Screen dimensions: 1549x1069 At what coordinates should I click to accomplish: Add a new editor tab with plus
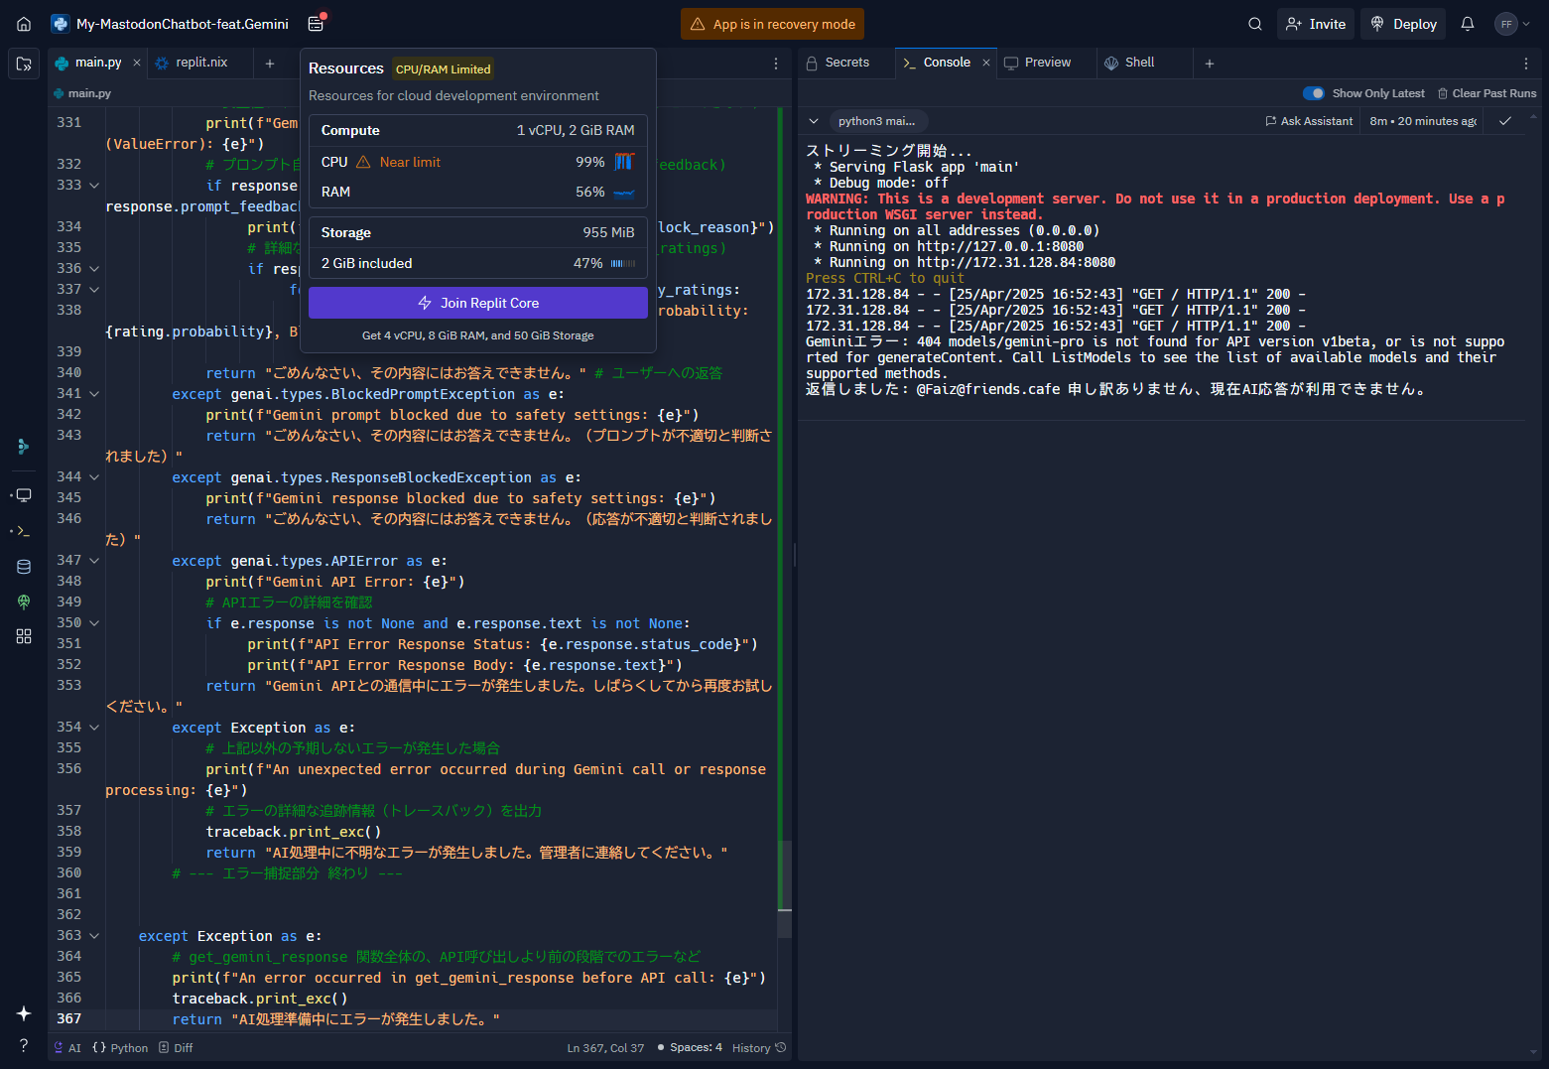coord(270,64)
